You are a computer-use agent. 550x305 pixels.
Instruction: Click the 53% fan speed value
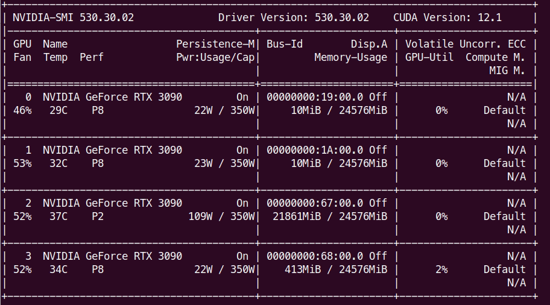point(22,163)
